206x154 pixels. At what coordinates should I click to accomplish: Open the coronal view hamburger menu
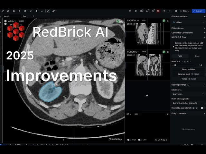(168, 52)
